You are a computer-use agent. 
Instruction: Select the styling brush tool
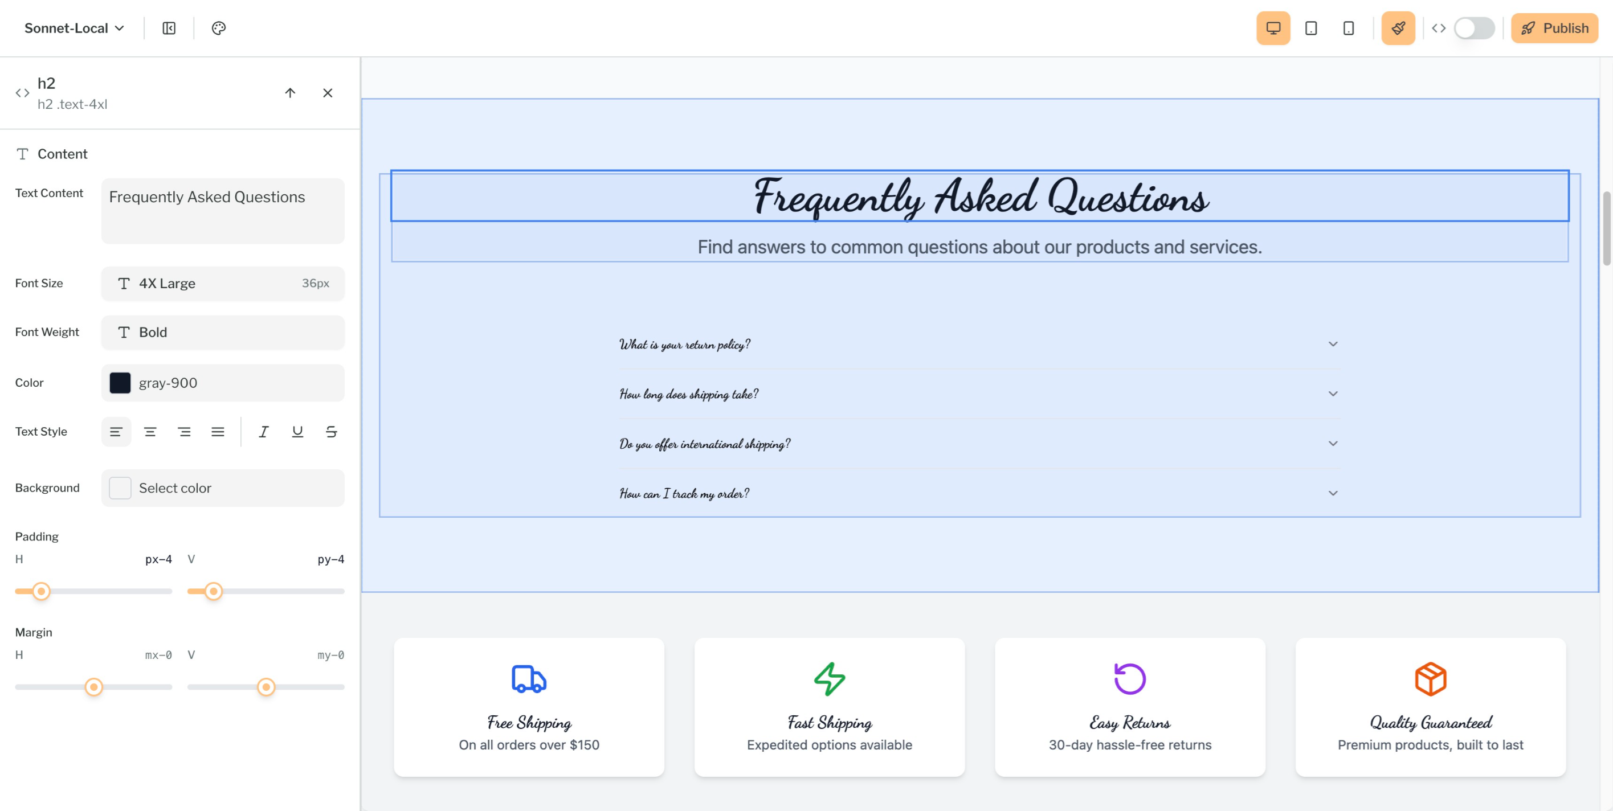tap(1398, 27)
